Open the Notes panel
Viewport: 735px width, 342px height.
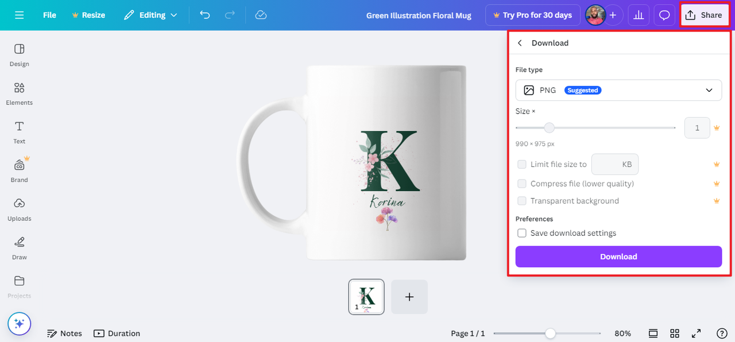coord(64,333)
